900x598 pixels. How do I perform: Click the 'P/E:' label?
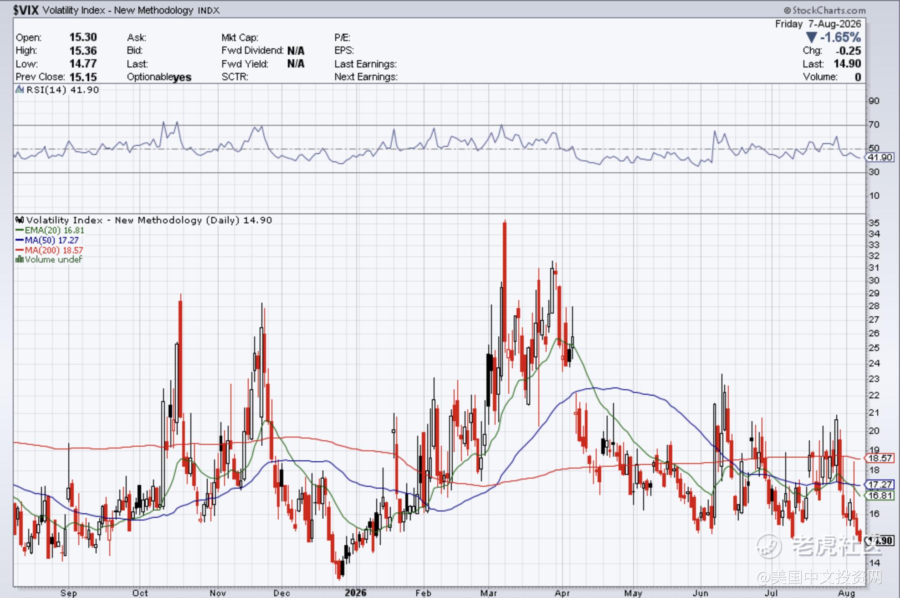tap(343, 38)
